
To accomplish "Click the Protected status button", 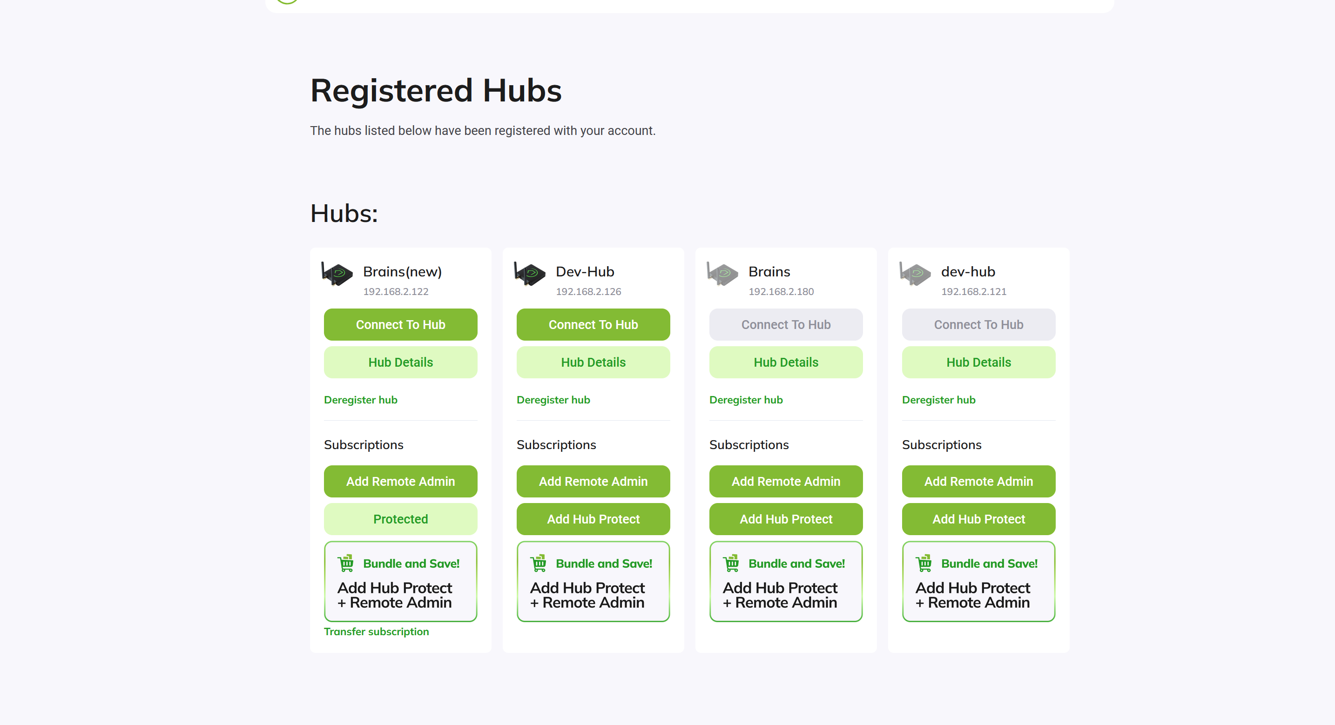I will point(400,519).
